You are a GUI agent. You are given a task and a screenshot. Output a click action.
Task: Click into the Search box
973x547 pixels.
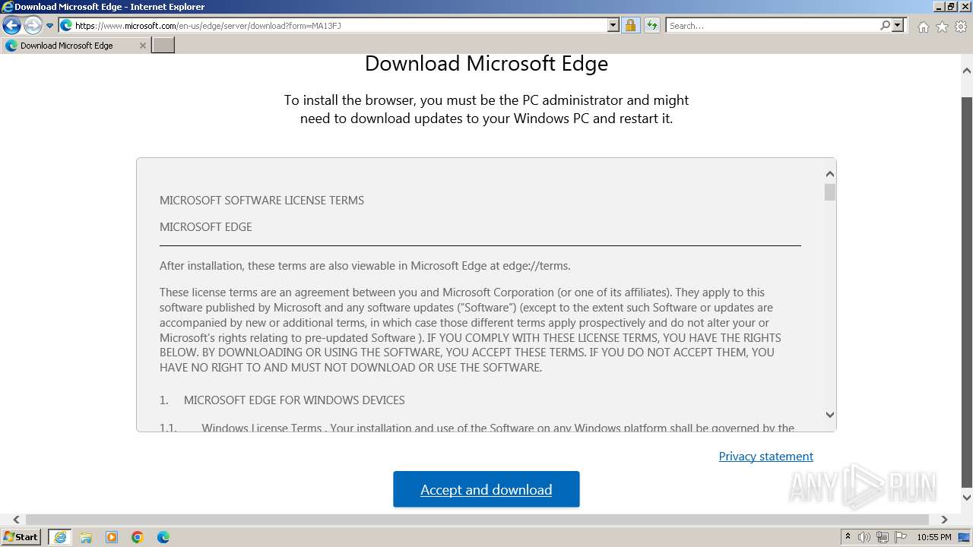click(x=772, y=25)
